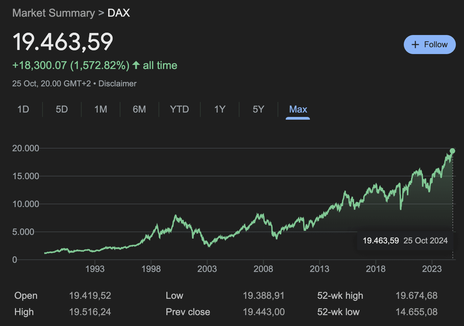
Task: Click the upward arrow beside all time
Action: 135,65
